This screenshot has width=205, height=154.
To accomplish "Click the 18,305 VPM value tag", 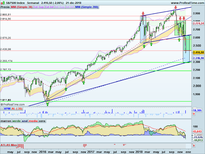I will (197, 110).
